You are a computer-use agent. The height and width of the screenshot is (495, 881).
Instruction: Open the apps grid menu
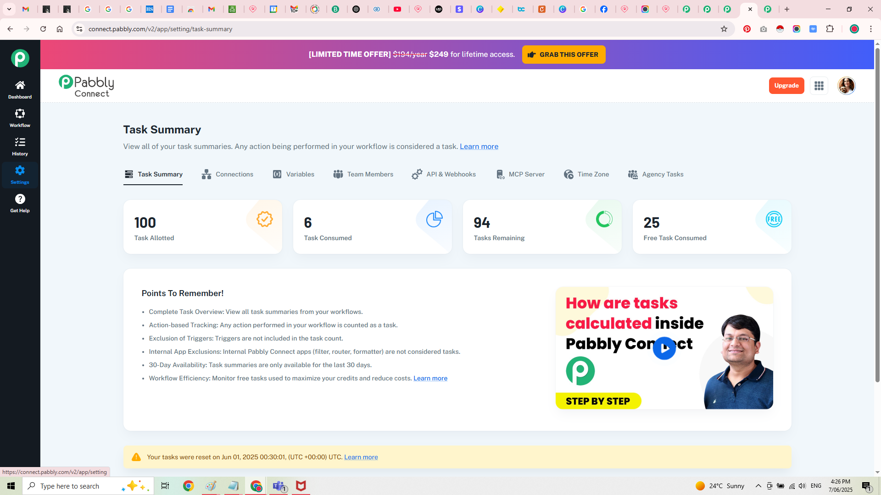point(819,86)
